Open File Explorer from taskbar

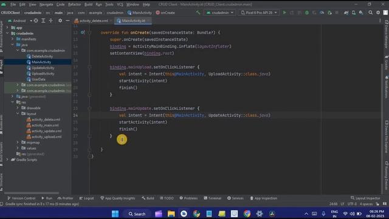(171, 214)
